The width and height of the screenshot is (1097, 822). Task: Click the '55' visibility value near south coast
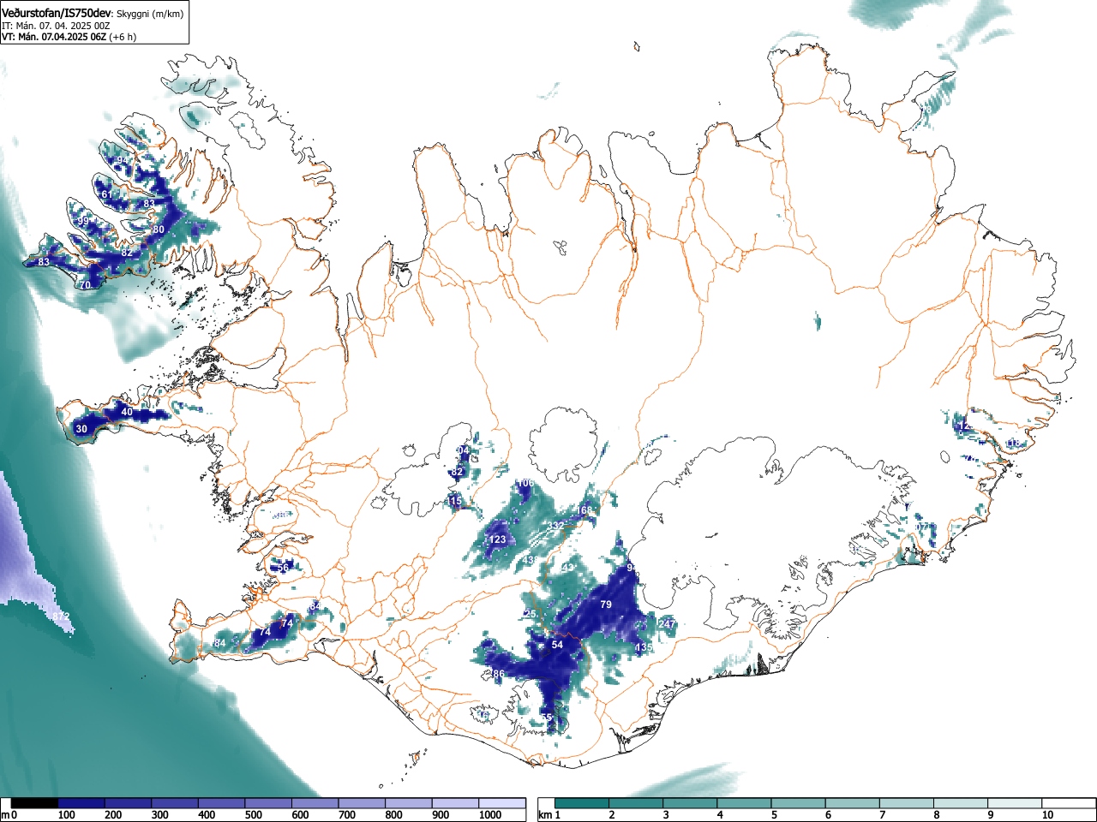click(x=547, y=718)
